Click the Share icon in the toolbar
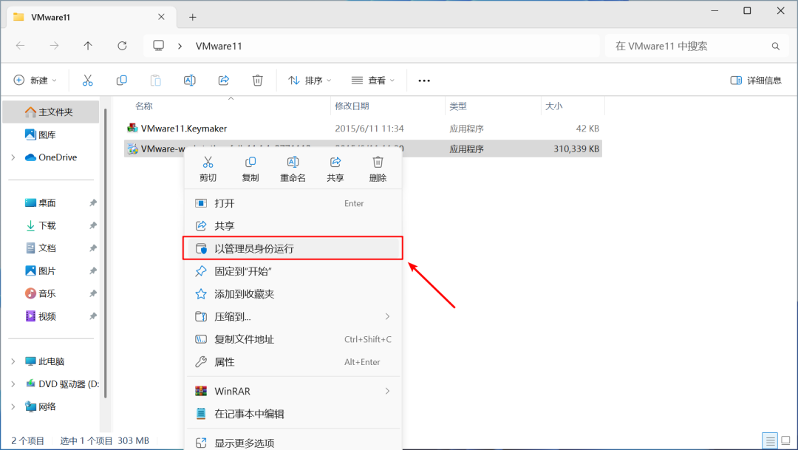This screenshot has width=798, height=450. click(223, 81)
